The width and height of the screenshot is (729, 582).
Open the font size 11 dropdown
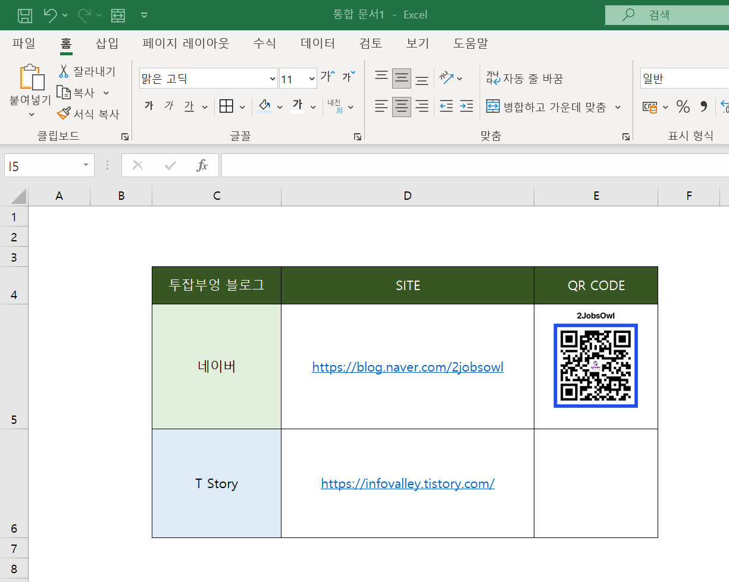click(312, 78)
